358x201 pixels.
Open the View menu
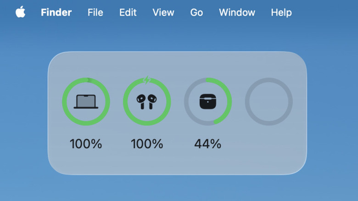pyautogui.click(x=163, y=12)
